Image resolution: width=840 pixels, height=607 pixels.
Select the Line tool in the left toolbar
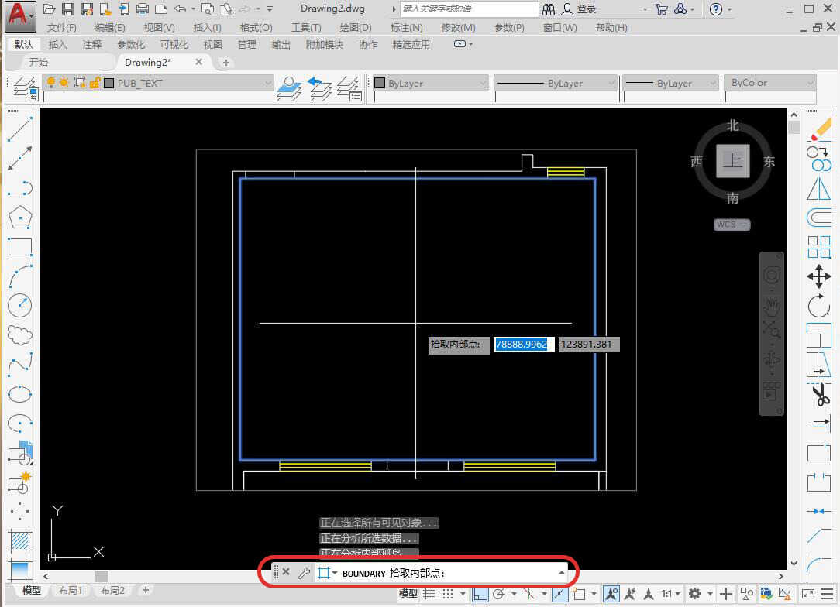[20, 129]
